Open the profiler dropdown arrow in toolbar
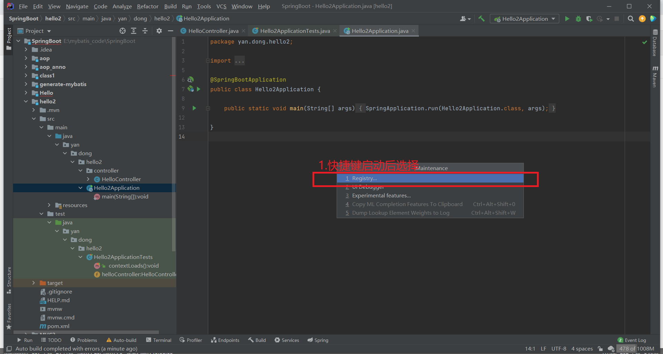 click(608, 19)
